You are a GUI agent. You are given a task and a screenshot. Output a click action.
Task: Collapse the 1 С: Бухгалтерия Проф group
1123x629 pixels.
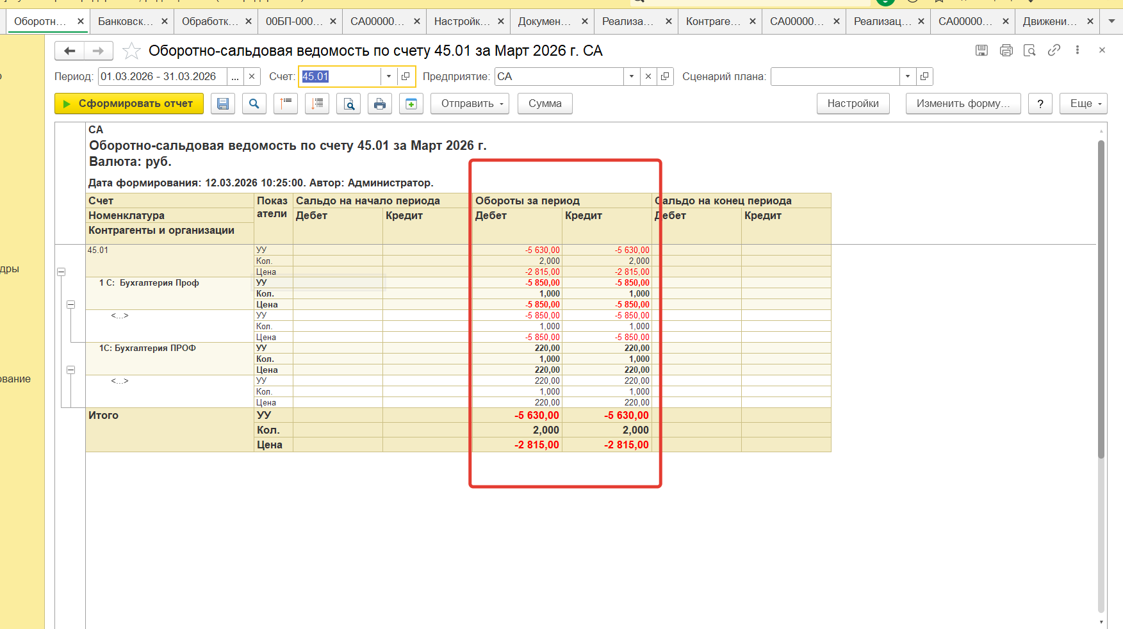(x=71, y=305)
